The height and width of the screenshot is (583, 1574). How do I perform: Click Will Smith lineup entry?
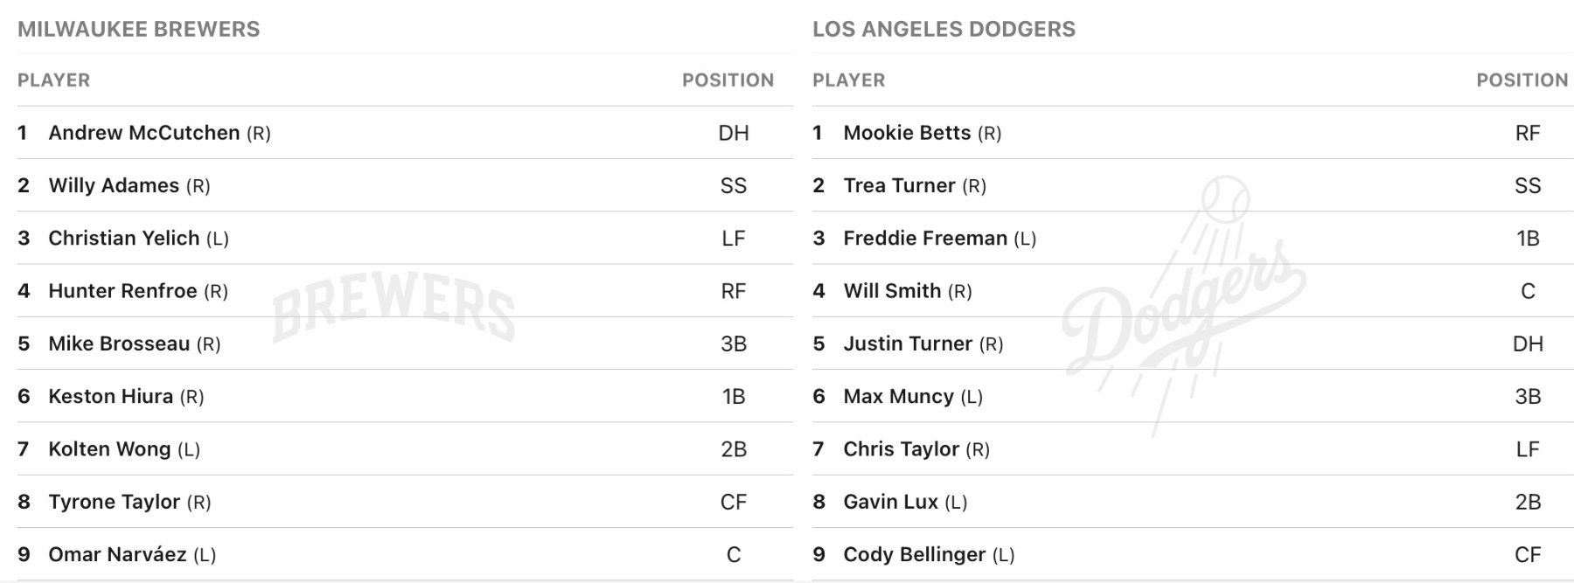tap(892, 291)
